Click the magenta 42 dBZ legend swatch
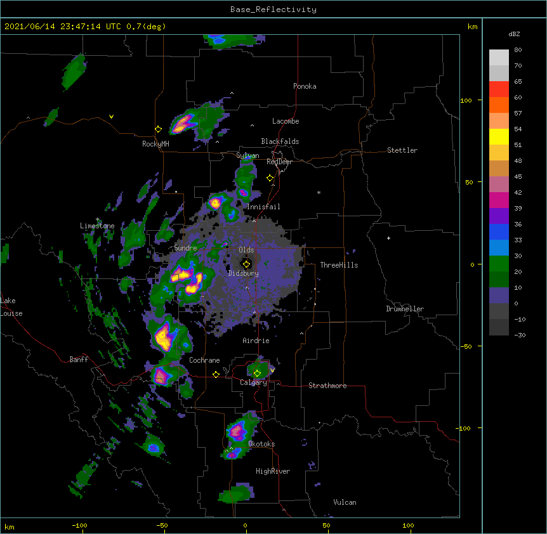The height and width of the screenshot is (534, 547). pos(499,200)
